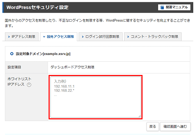The width and height of the screenshot is (195, 135).
Task: Focus the ホワイトリスト IPアドレス text area
Action: pyautogui.click(x=96, y=97)
